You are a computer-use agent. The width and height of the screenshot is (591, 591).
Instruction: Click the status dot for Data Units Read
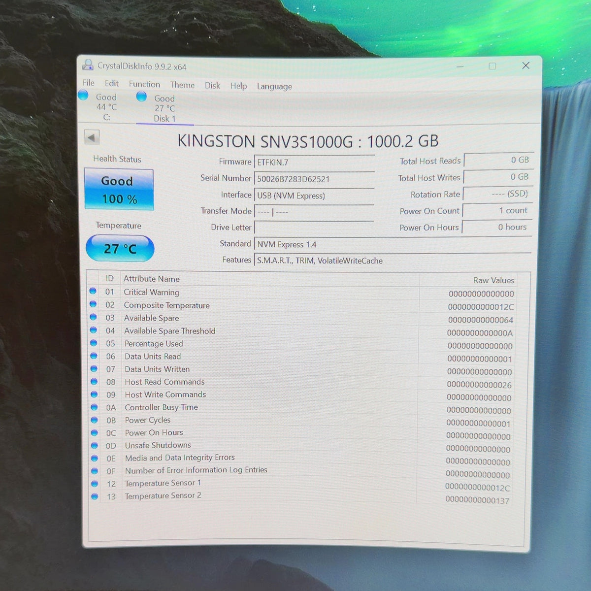(x=94, y=356)
